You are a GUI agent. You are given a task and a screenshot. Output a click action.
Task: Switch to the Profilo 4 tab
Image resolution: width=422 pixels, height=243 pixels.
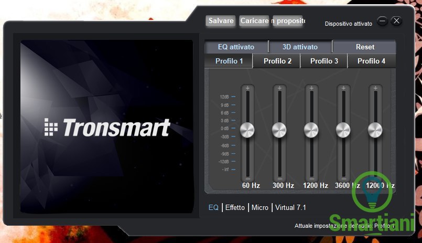[x=371, y=61]
